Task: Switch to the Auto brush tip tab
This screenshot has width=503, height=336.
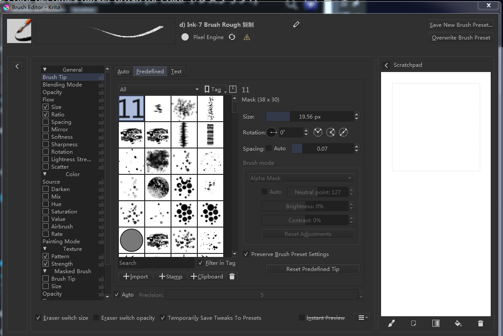Action: tap(123, 72)
